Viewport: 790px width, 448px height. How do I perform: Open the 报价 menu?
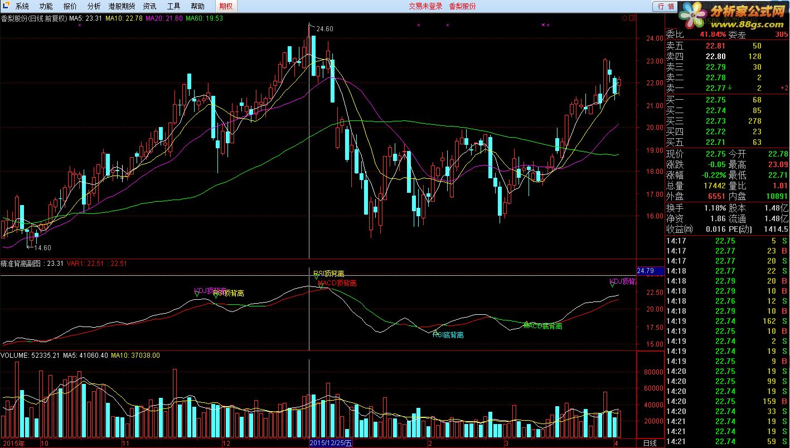(70, 6)
